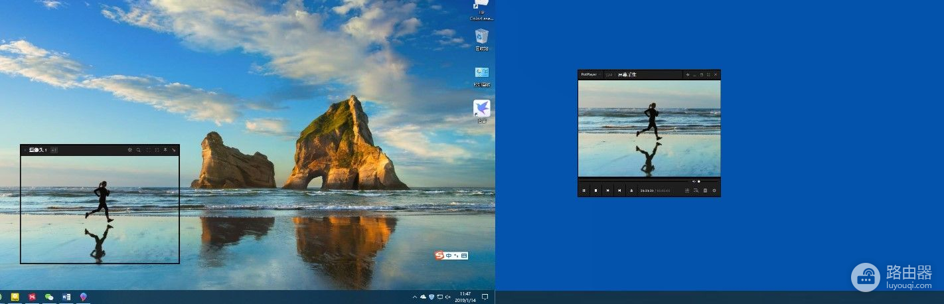Pin the camera window with the pin icon
This screenshot has width=944, height=304.
[165, 150]
